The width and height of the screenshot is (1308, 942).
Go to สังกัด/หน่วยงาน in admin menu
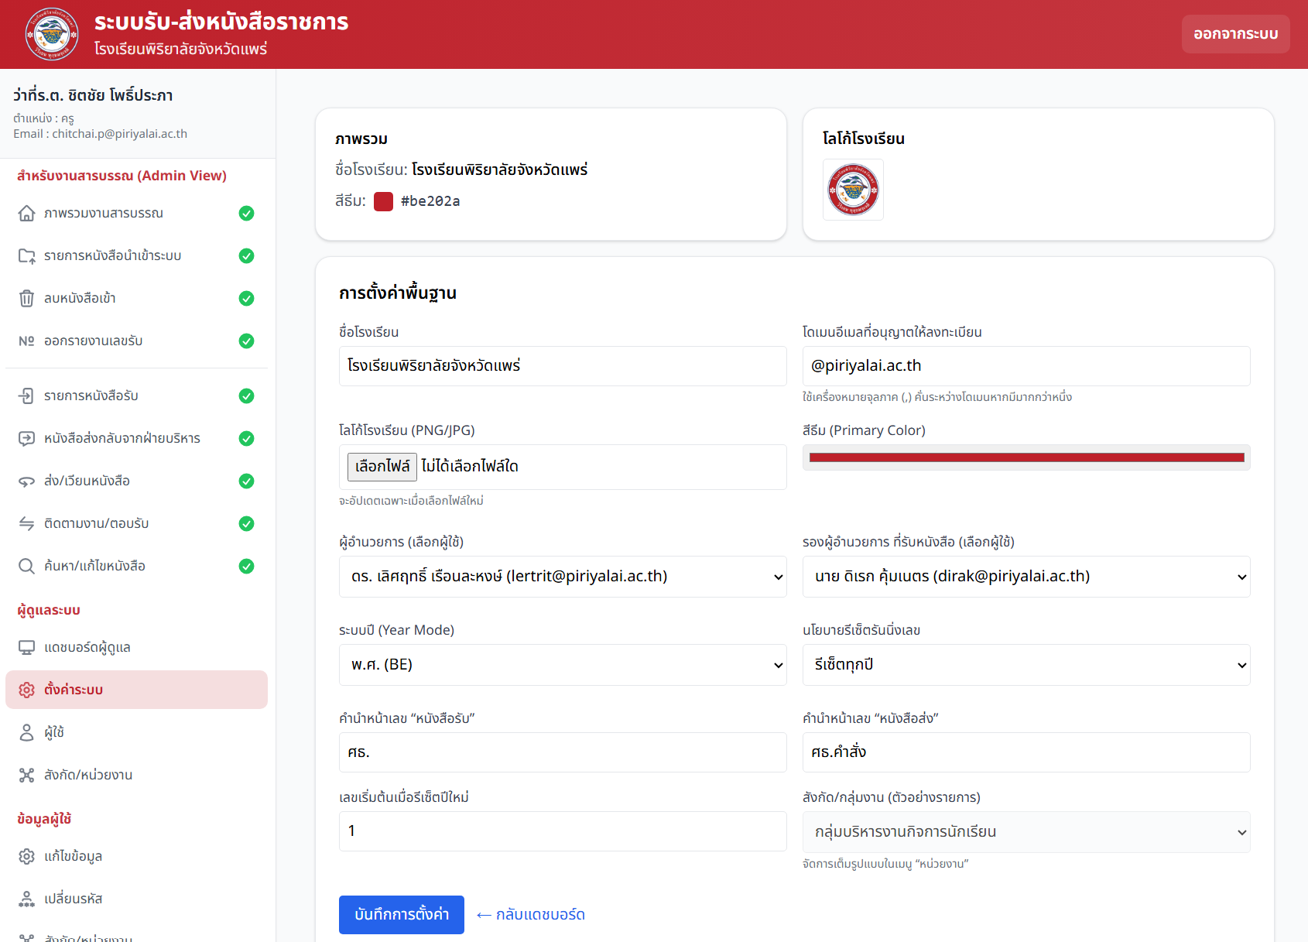coord(88,776)
